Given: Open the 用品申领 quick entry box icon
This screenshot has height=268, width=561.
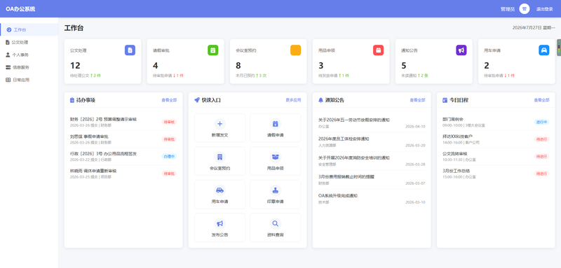Looking at the screenshot, I should [275, 157].
